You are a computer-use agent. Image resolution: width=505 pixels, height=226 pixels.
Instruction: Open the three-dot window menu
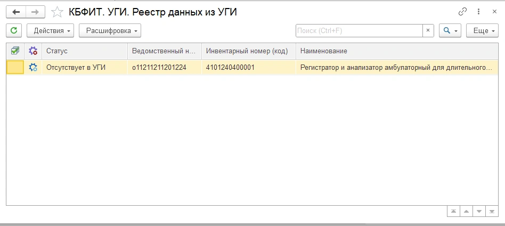[479, 12]
